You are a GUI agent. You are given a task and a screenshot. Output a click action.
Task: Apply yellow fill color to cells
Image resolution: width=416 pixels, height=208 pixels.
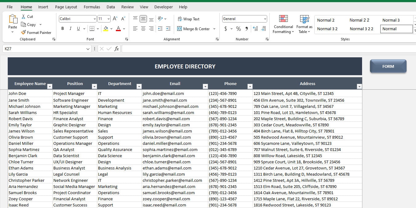coord(106,29)
